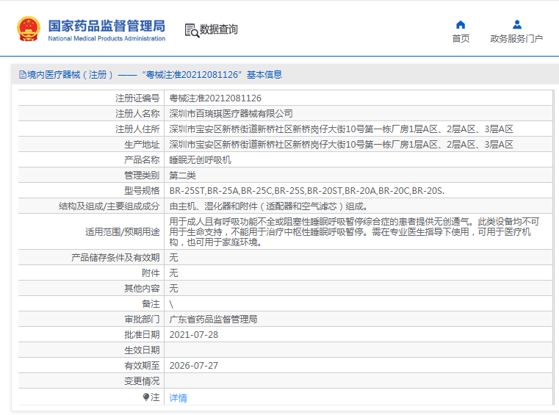Click the 首页 house icon

point(461,24)
